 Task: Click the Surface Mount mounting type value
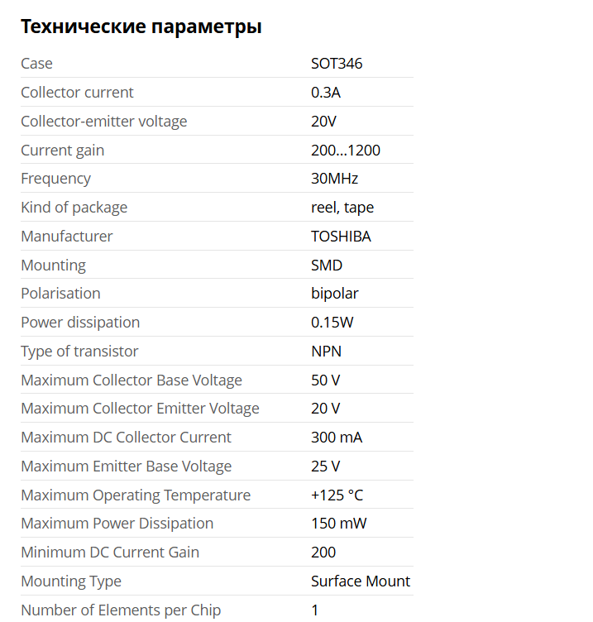point(361,581)
